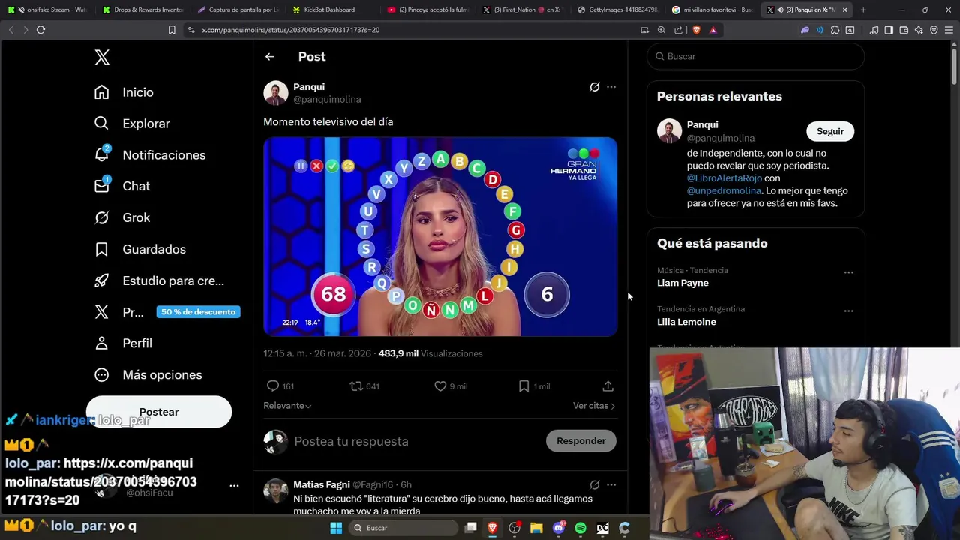Image resolution: width=960 pixels, height=540 pixels.
Task: Open Matias Fagni's profile name
Action: click(321, 484)
